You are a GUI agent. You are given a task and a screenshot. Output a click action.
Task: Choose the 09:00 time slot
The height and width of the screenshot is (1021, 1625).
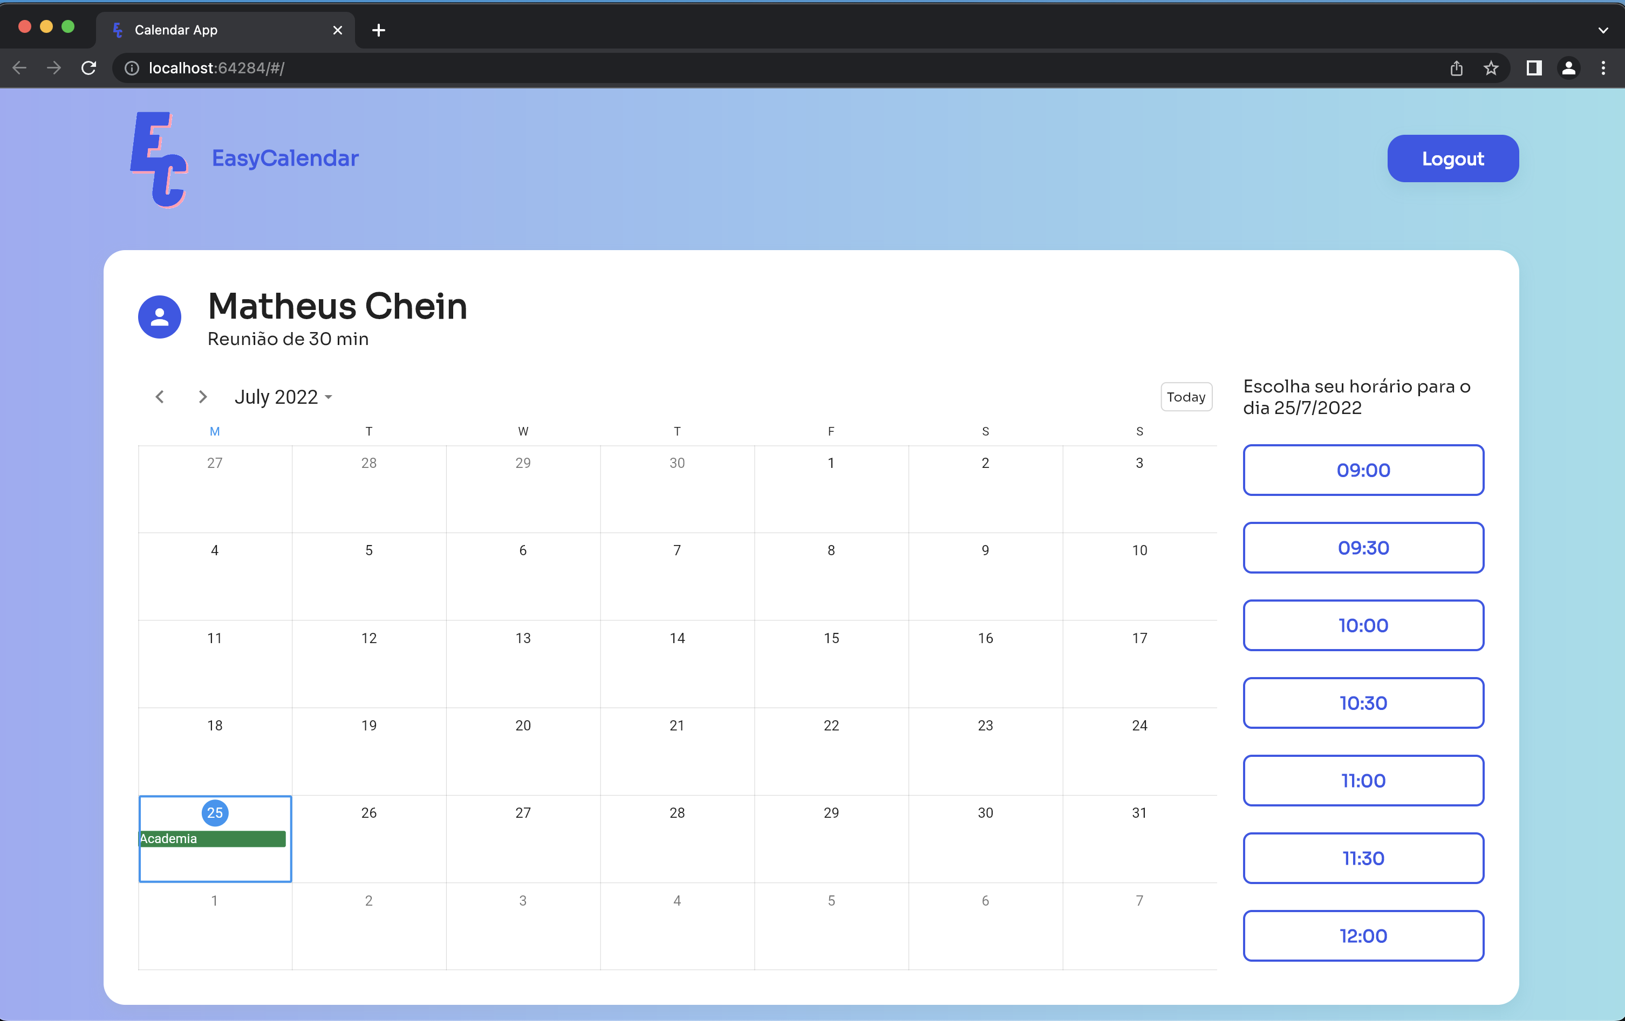point(1362,470)
